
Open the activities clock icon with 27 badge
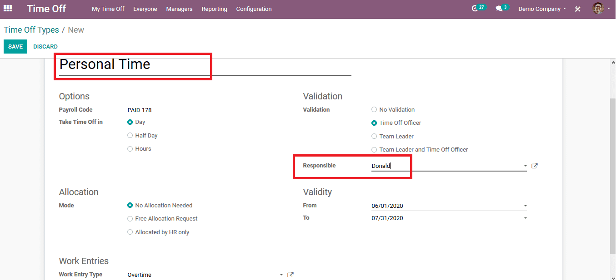click(x=478, y=8)
